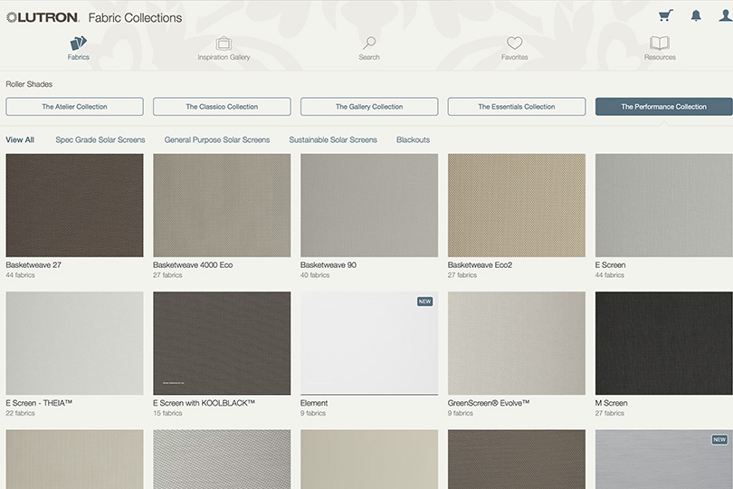This screenshot has width=733, height=489.
Task: Open Basketweave 90 fabric thumbnail
Action: (x=369, y=206)
